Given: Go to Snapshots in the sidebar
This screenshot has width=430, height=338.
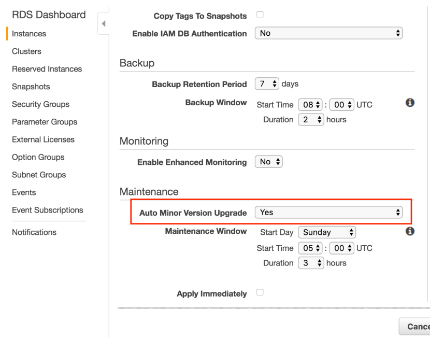Looking at the screenshot, I should click(31, 87).
